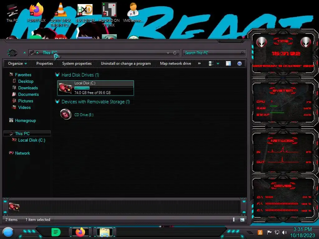Select the Local Disk (C:) drive tile
The image size is (319, 239).
pyautogui.click(x=96, y=88)
